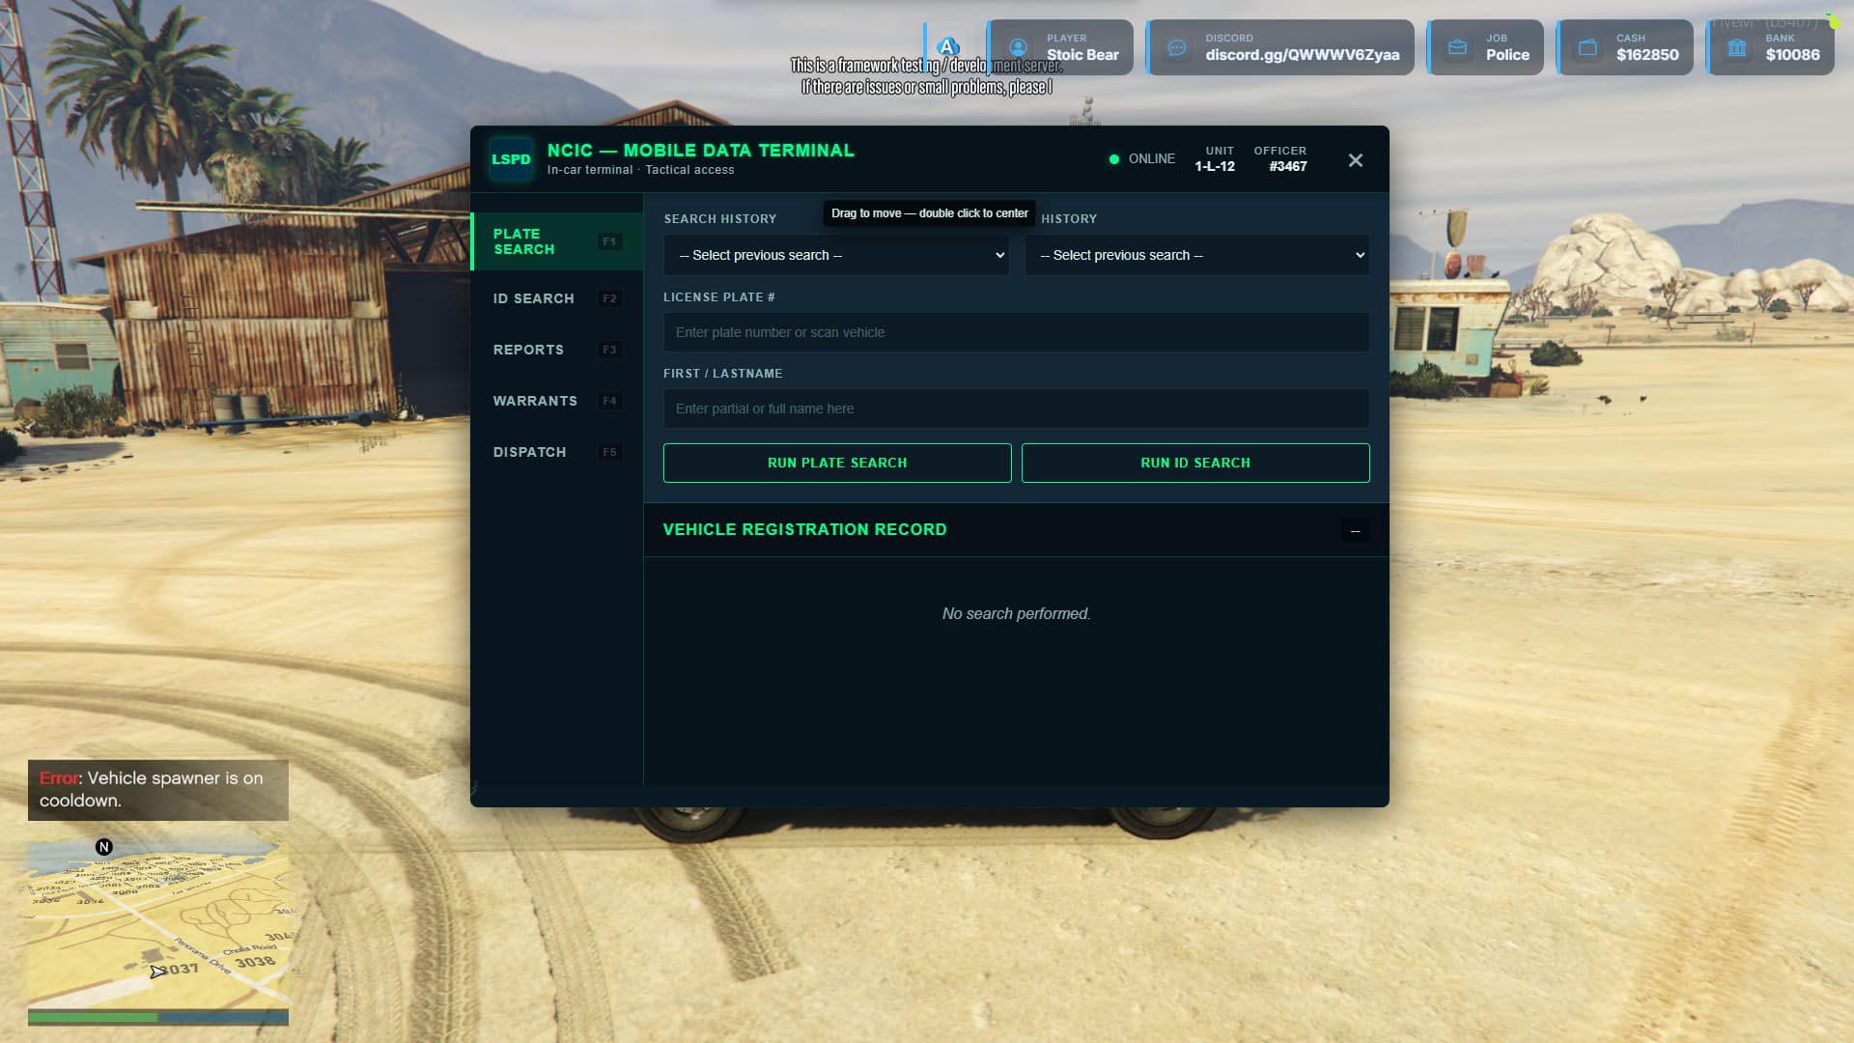Click the minimap thumbnail

click(x=157, y=922)
